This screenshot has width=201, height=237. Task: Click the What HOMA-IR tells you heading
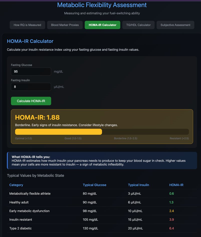tap(31, 157)
